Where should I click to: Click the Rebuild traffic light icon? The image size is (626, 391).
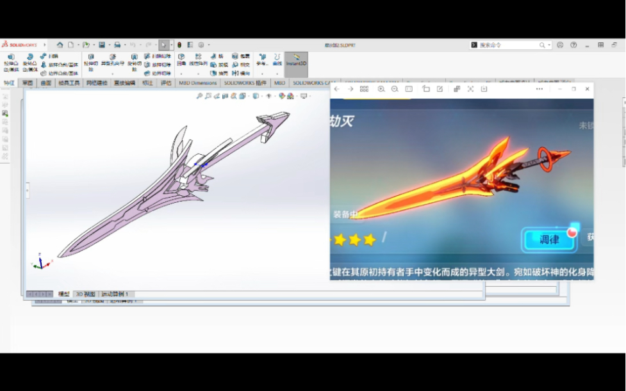179,45
